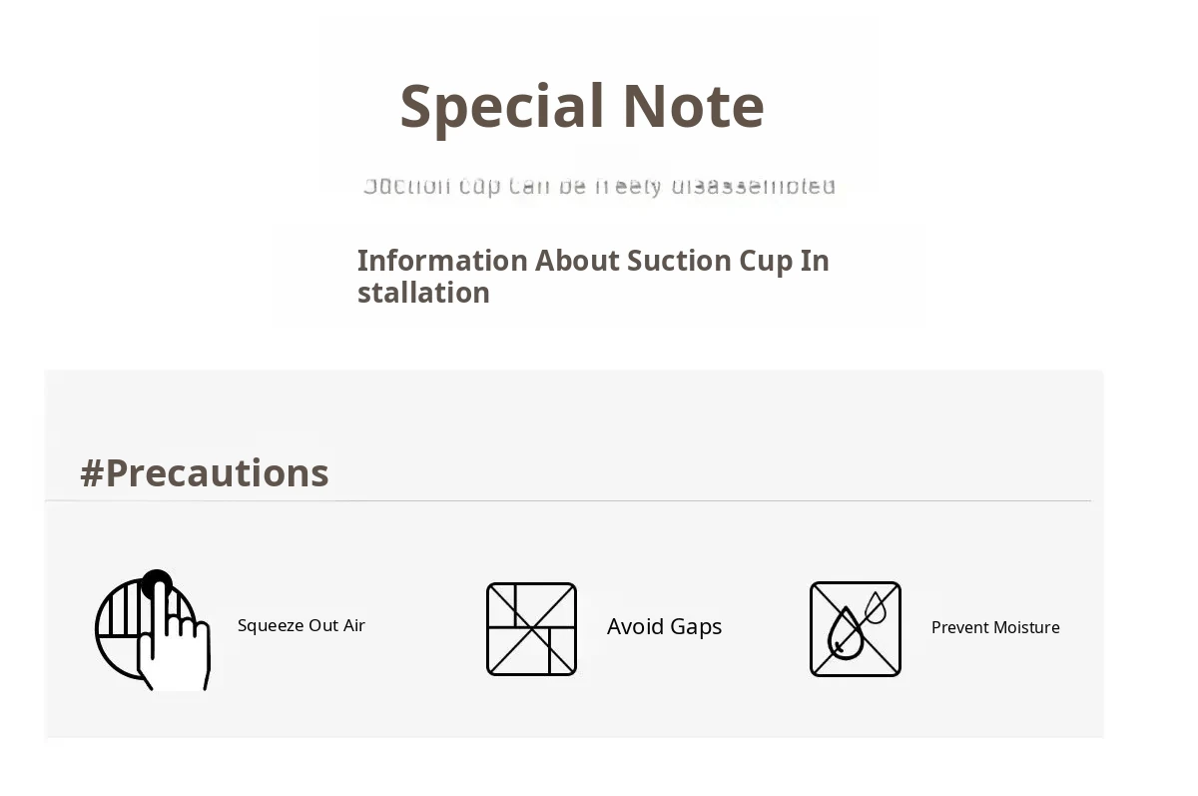Viewport: 1198px width, 796px height.
Task: Click the crossed-out water droplet icon
Action: tap(856, 629)
